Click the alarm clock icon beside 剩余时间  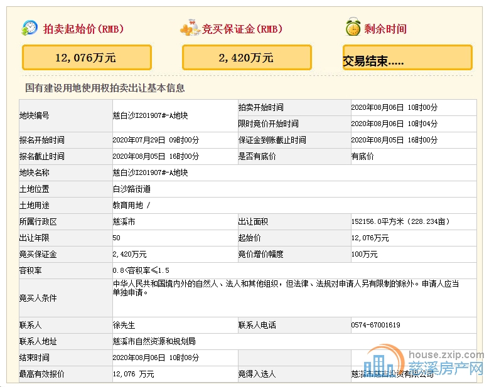click(x=353, y=28)
